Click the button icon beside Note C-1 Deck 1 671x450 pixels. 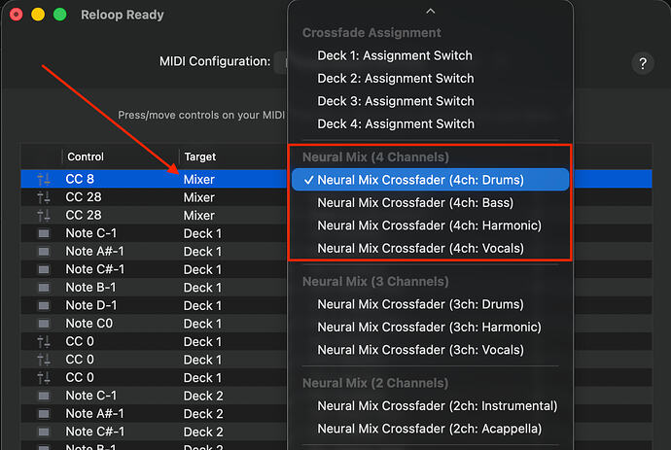point(43,233)
